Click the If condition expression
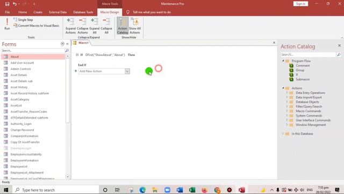The image size is (344, 194). (x=105, y=55)
